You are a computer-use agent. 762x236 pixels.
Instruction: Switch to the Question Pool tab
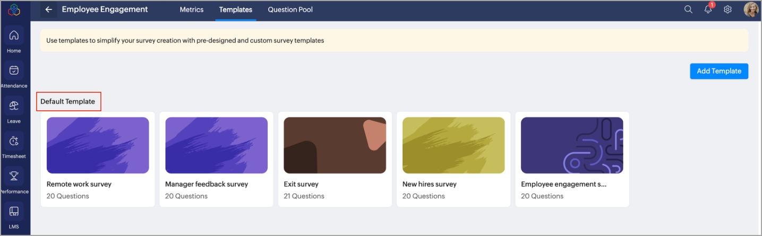[290, 10]
